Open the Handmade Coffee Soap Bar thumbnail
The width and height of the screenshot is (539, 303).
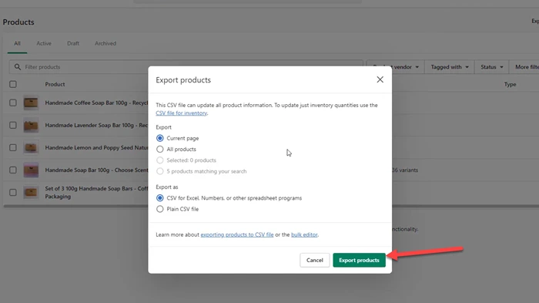pos(31,103)
